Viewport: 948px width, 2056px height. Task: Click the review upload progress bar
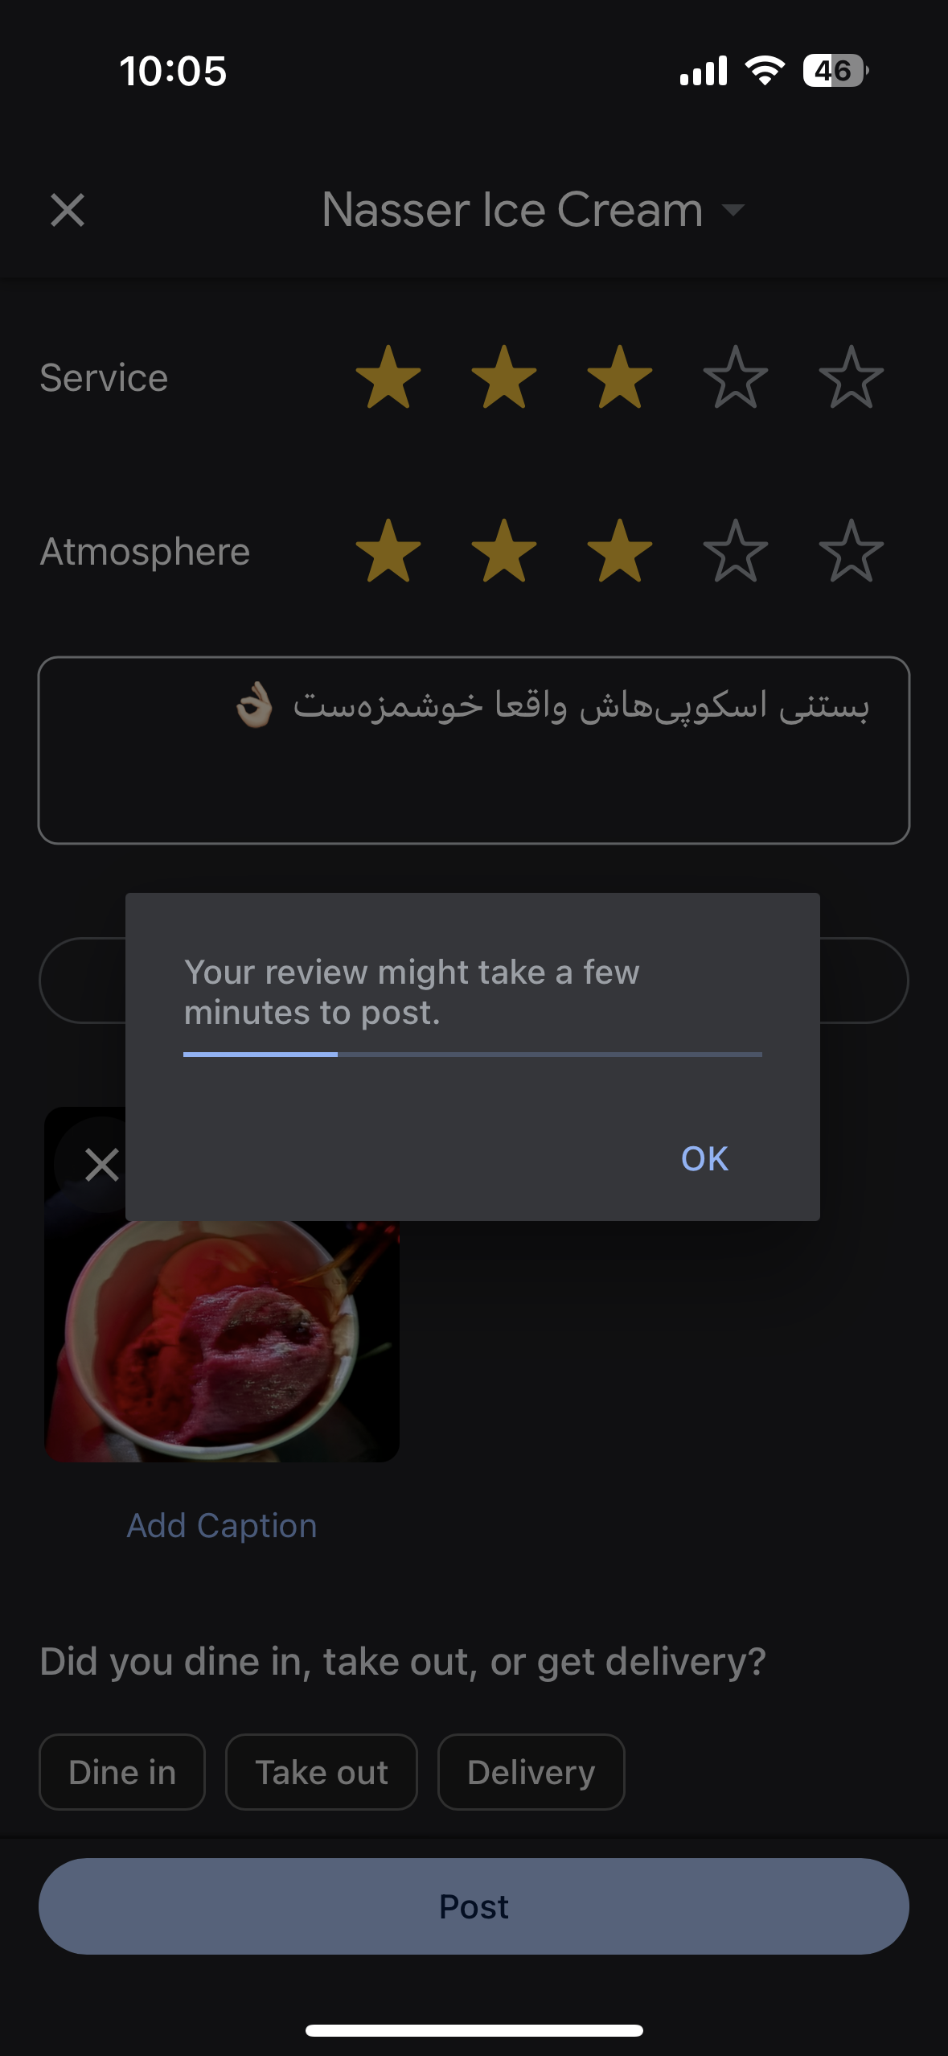pos(473,1054)
